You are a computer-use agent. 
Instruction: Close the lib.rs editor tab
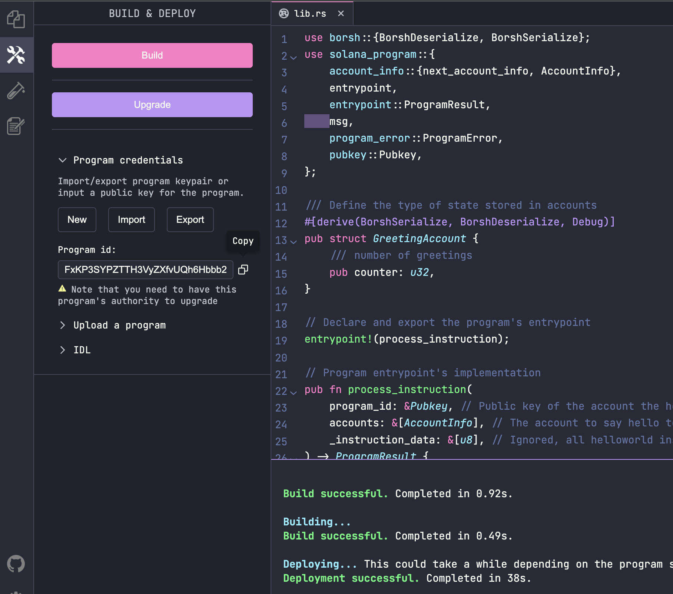[341, 14]
